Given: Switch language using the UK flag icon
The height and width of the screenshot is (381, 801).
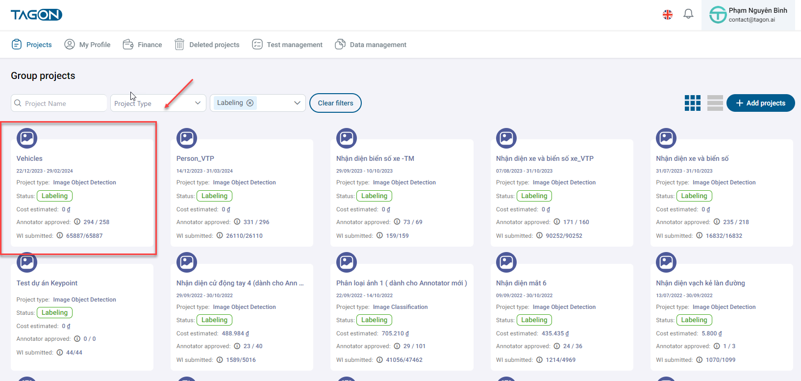Looking at the screenshot, I should point(667,15).
